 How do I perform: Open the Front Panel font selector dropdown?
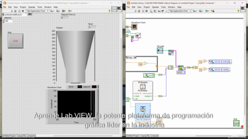tap(37, 11)
